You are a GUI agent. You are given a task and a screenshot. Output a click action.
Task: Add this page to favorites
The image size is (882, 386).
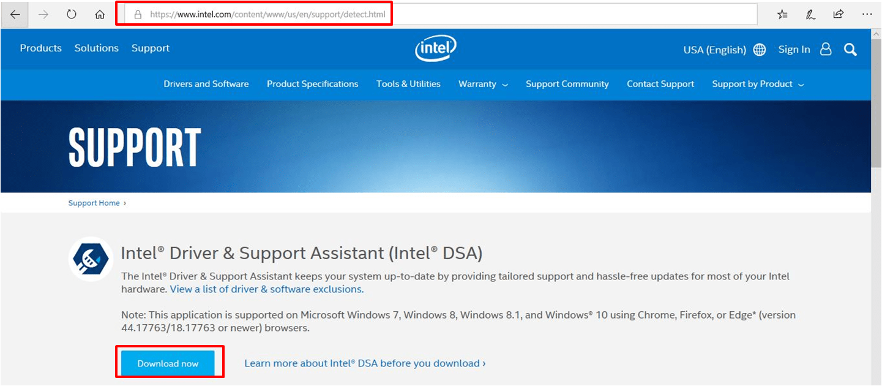tap(782, 14)
